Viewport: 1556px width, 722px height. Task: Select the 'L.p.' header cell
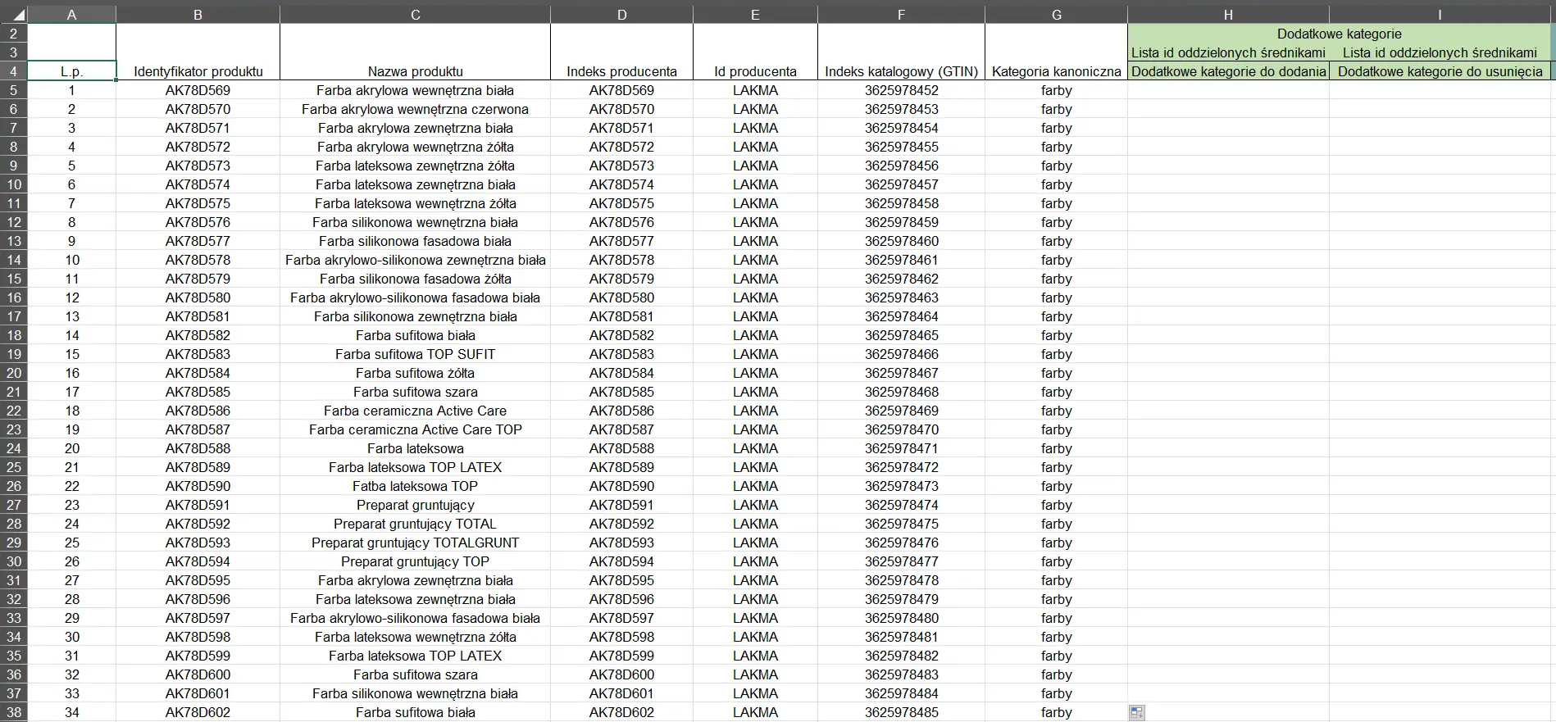[71, 71]
